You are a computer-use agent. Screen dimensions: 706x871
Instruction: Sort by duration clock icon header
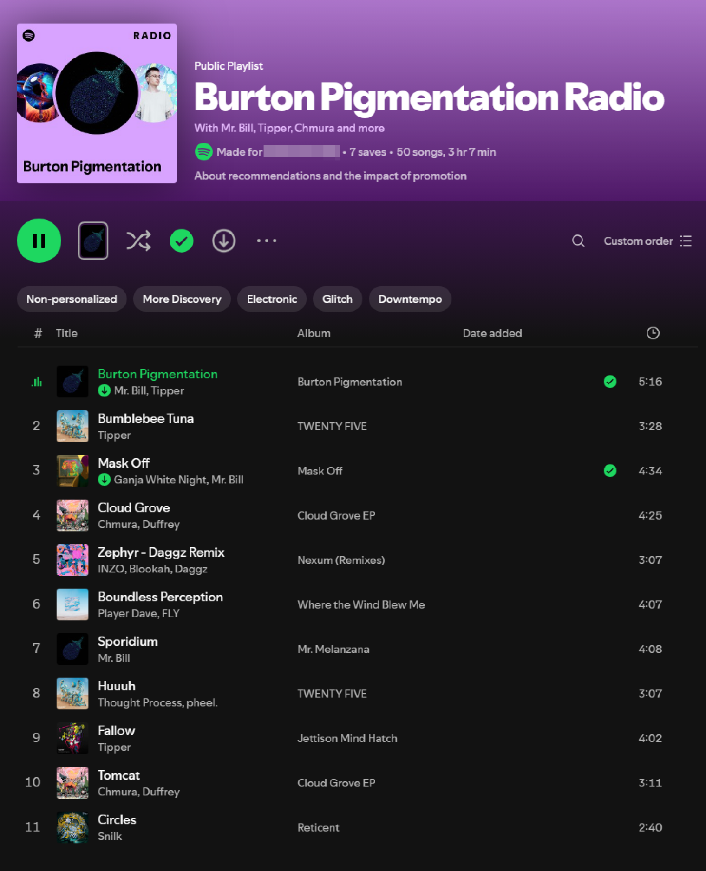(x=653, y=333)
